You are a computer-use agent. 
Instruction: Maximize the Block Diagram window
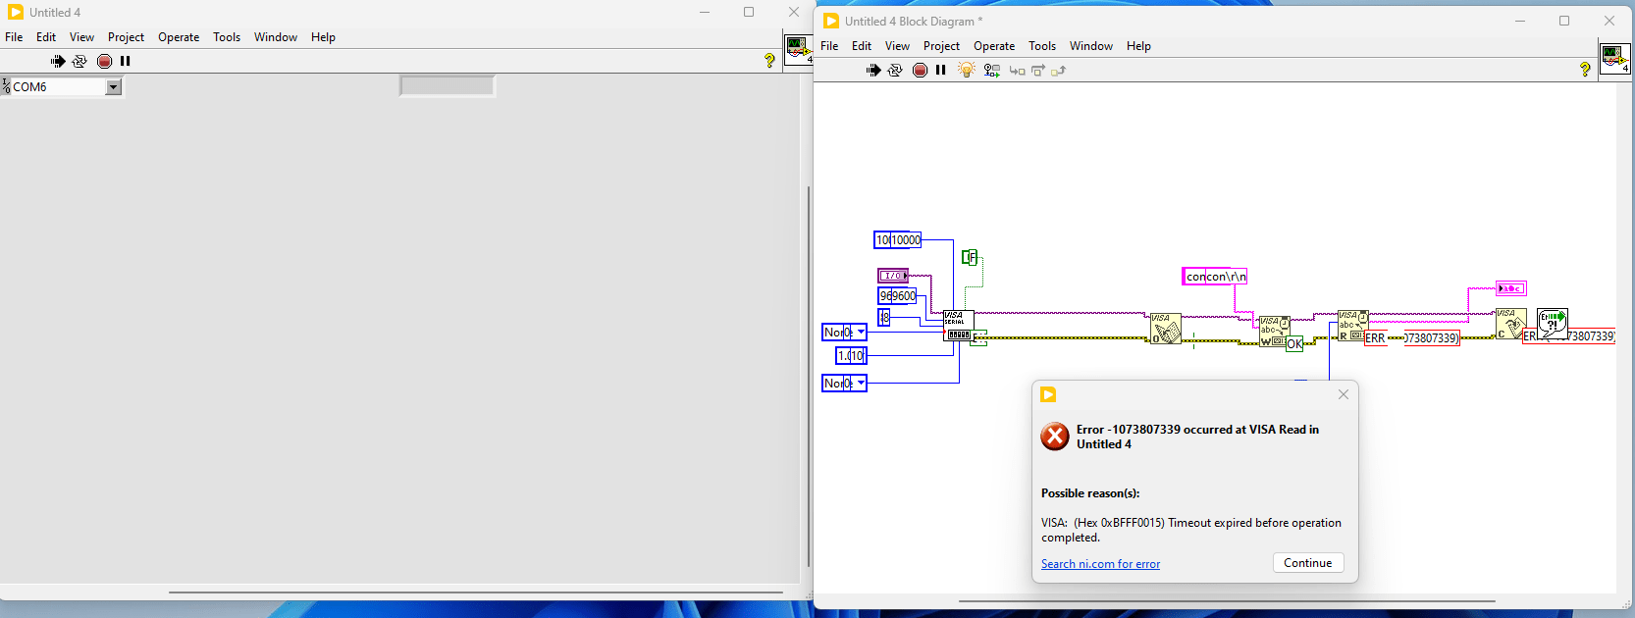coord(1564,21)
